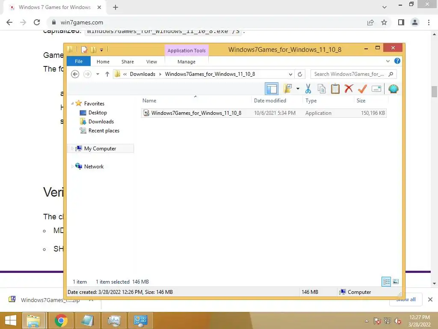Open the Manage ribbon tab
The height and width of the screenshot is (329, 438).
pyautogui.click(x=186, y=62)
